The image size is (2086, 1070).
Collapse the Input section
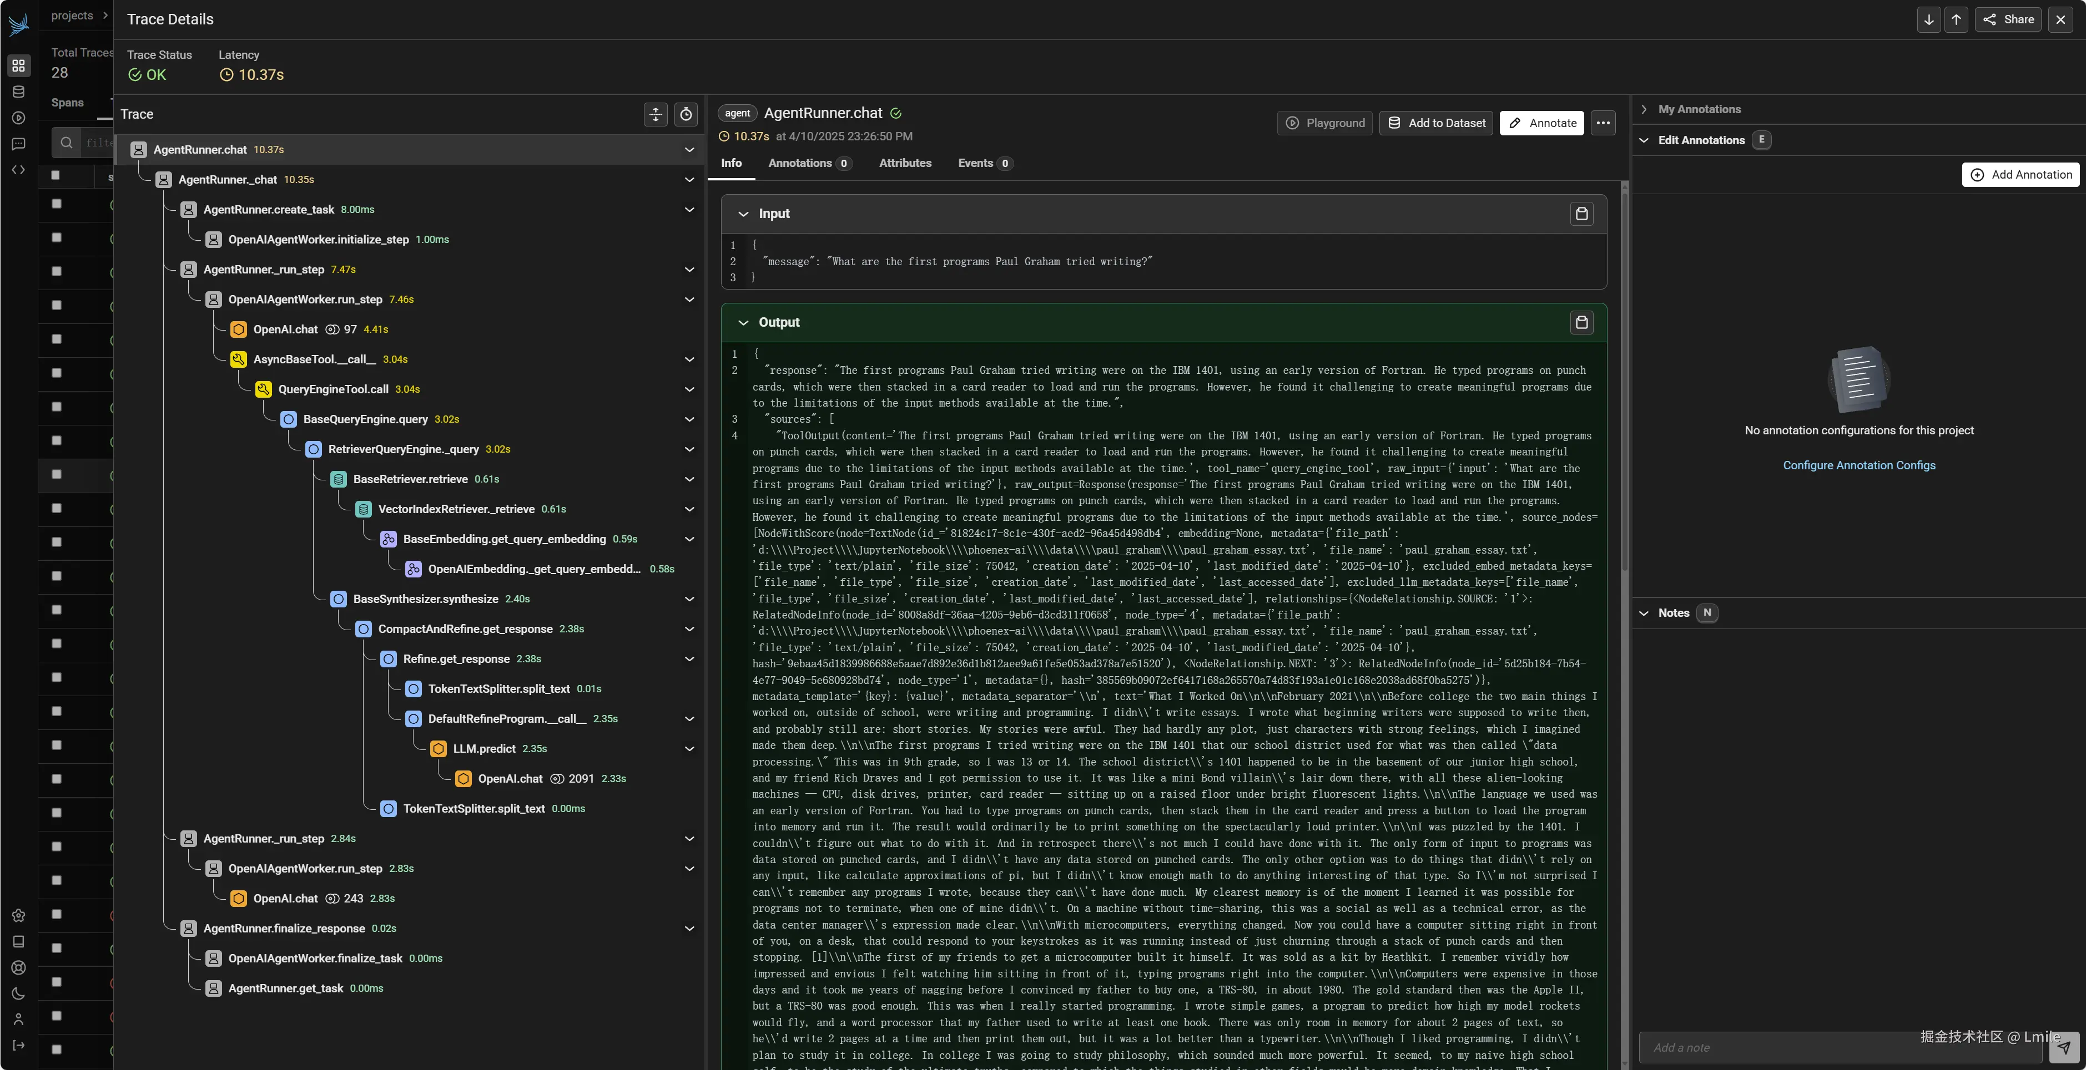(743, 214)
